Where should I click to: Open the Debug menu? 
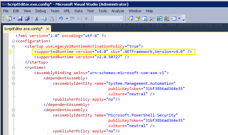(40, 11)
